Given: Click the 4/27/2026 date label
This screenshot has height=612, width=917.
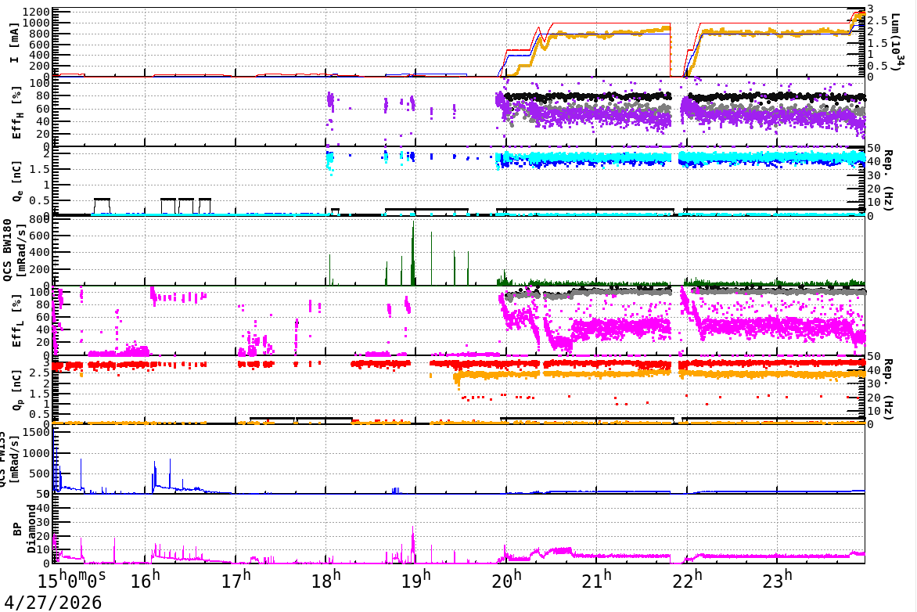Looking at the screenshot, I should tap(52, 603).
